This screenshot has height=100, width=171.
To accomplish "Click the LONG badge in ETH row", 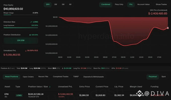I will click(x=19, y=95).
